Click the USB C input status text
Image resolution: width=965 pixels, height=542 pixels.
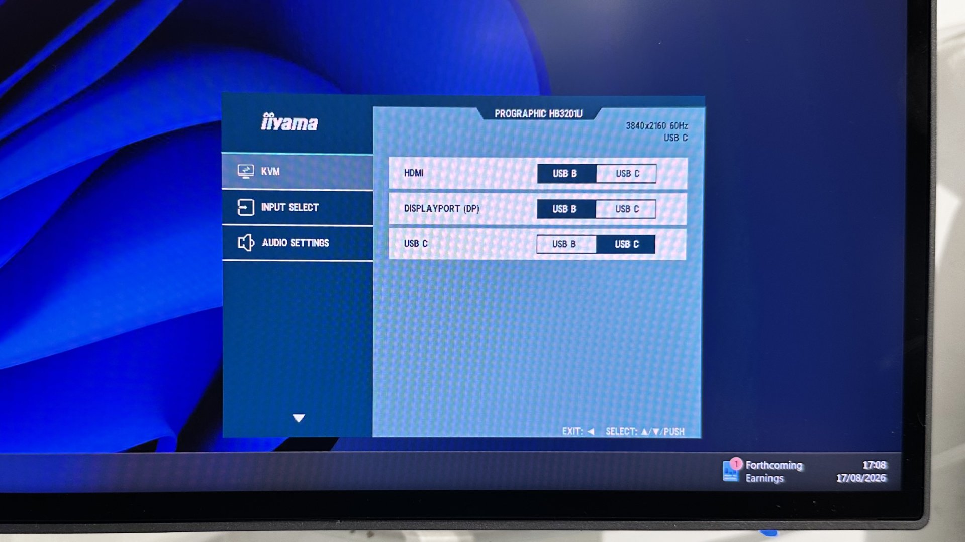point(675,138)
